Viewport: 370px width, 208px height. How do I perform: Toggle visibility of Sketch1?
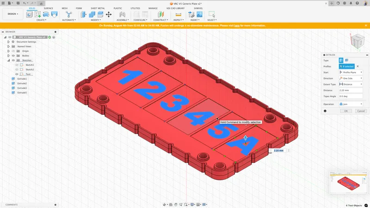[x=17, y=65]
